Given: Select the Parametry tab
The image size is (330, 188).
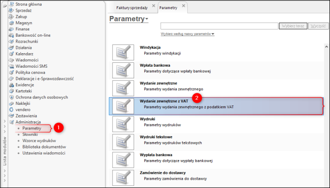Looking at the screenshot, I should tap(168, 8).
